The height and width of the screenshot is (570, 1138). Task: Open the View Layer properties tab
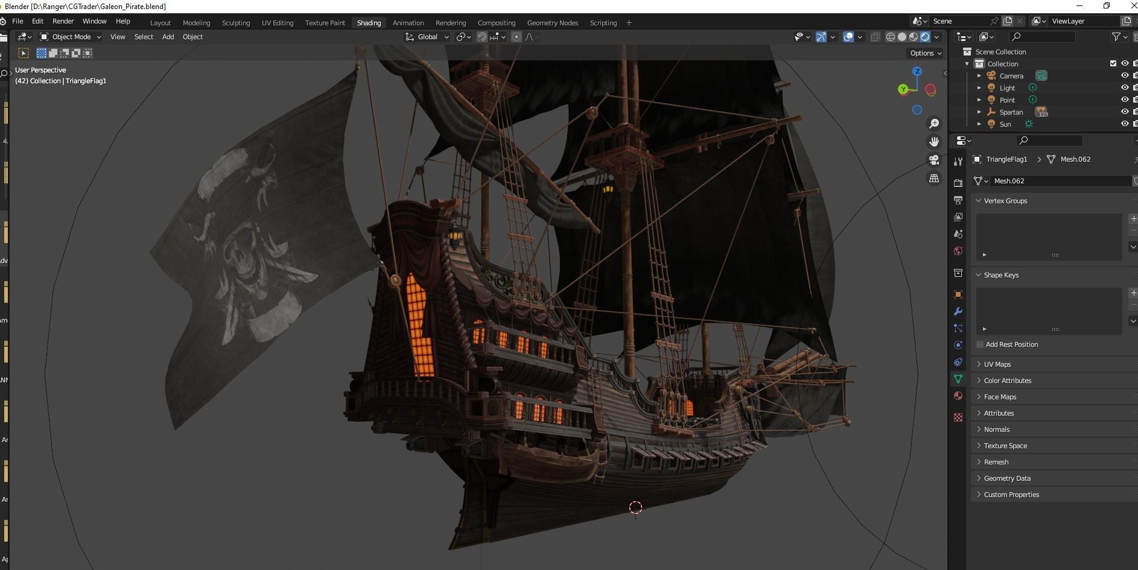pyautogui.click(x=958, y=217)
